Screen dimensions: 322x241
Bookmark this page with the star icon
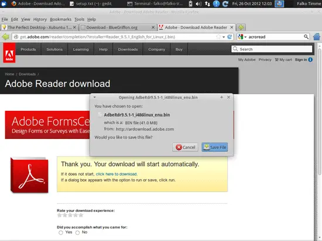[x=218, y=37]
